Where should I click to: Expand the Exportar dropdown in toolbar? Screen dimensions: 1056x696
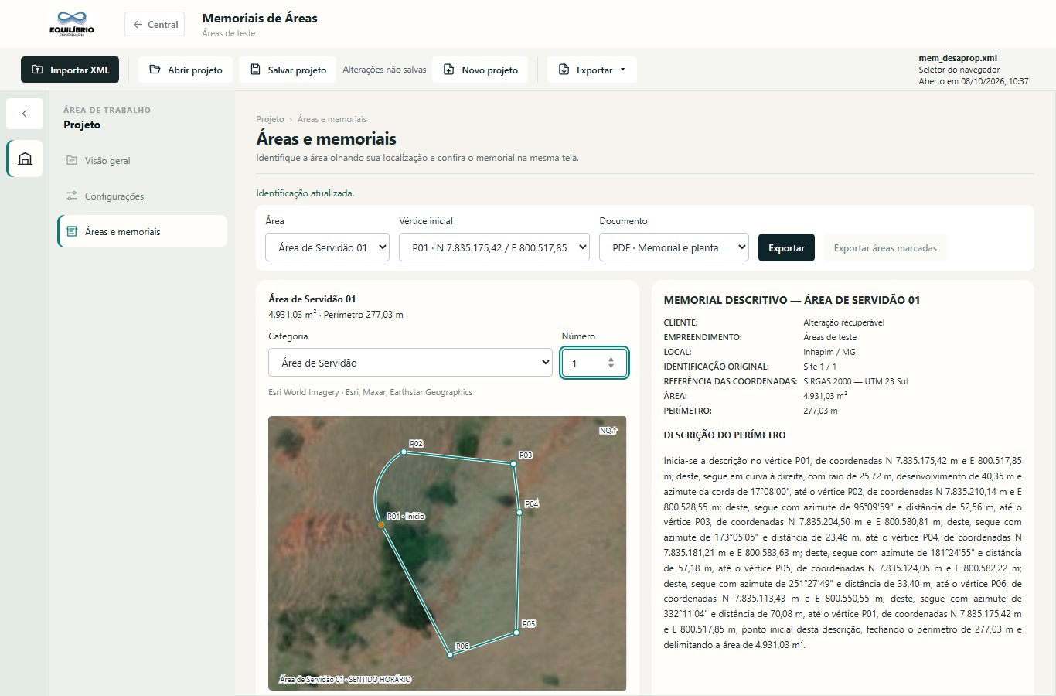pyautogui.click(x=592, y=70)
